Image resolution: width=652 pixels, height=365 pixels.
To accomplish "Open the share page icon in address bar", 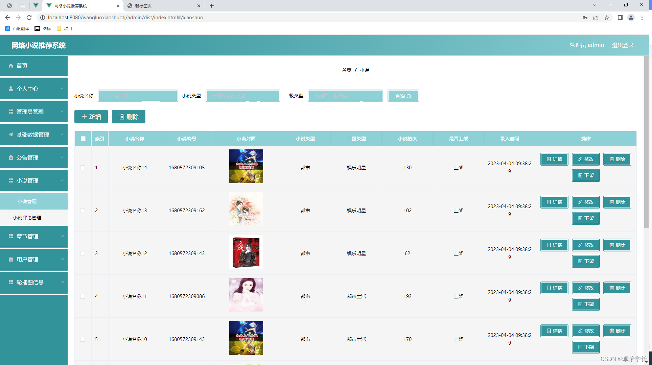I will tap(596, 18).
